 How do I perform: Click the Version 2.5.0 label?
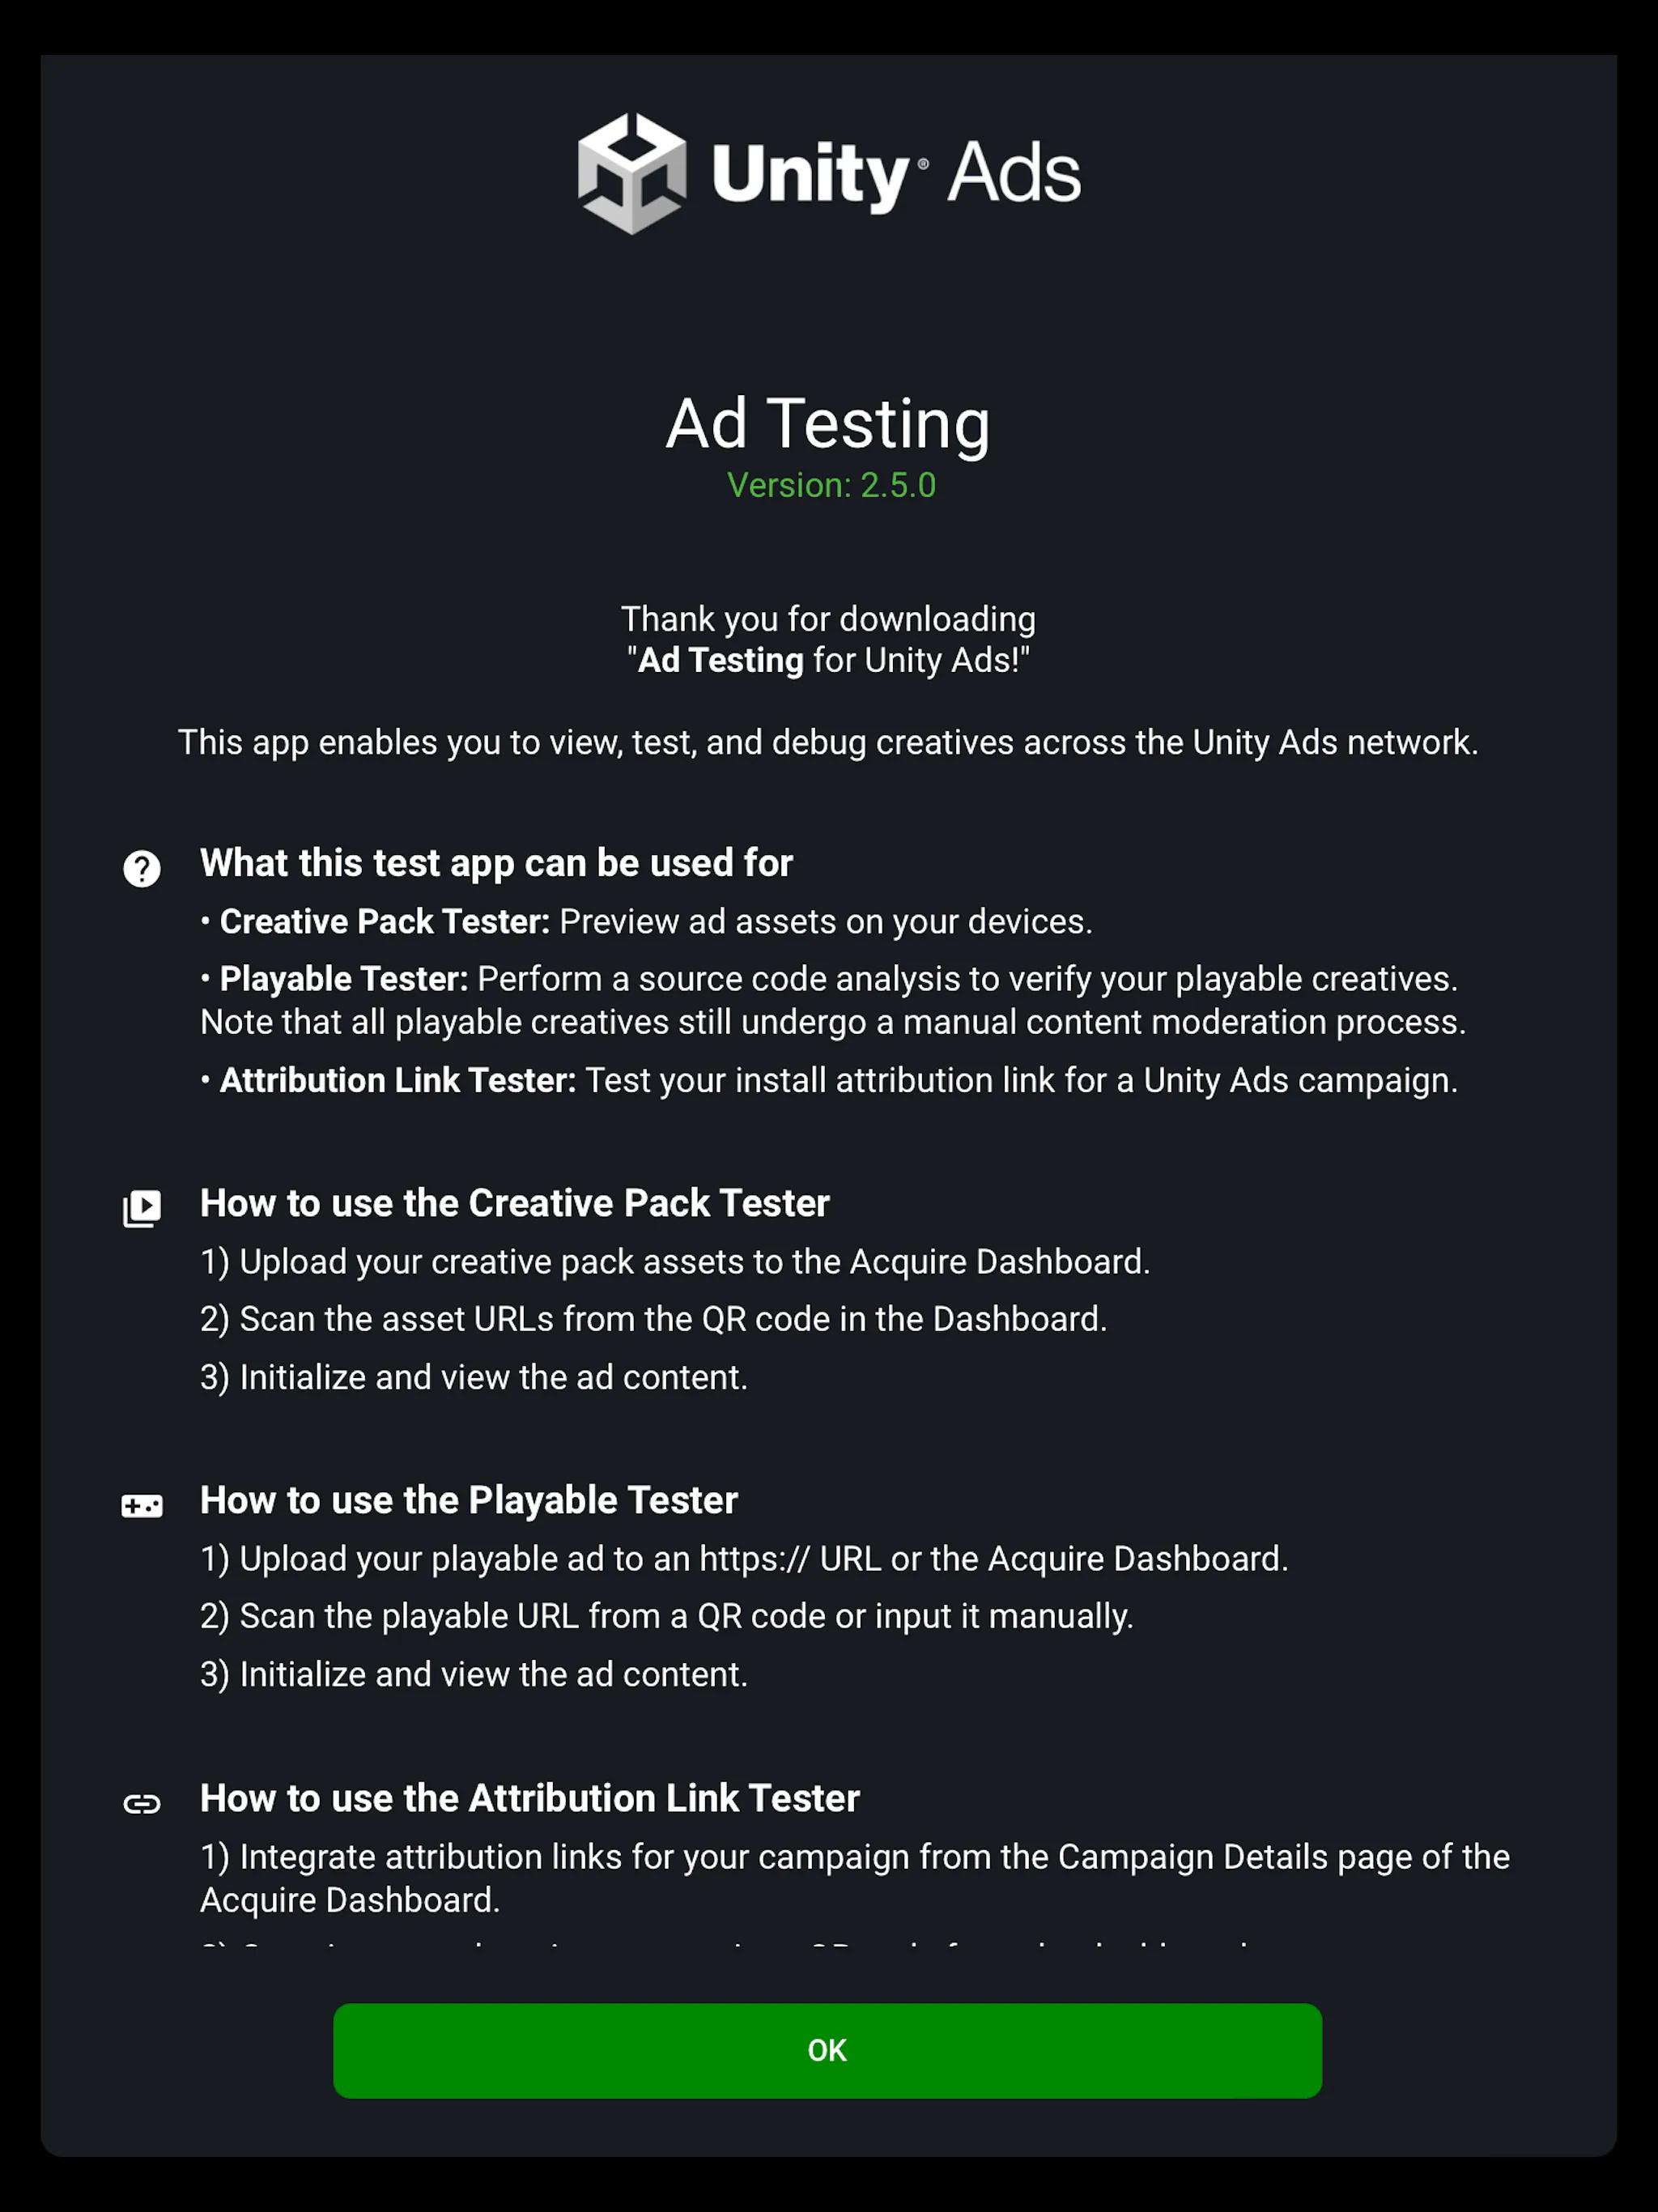tap(829, 487)
